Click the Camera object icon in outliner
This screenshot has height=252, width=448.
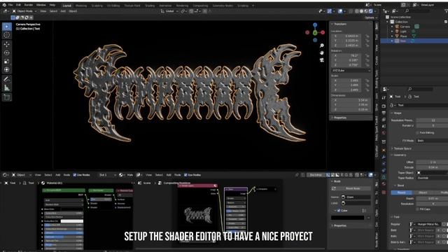click(397, 27)
